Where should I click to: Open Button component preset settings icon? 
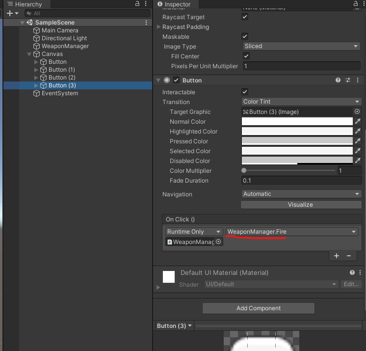[x=348, y=81]
